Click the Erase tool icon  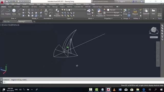[x=41, y=10]
